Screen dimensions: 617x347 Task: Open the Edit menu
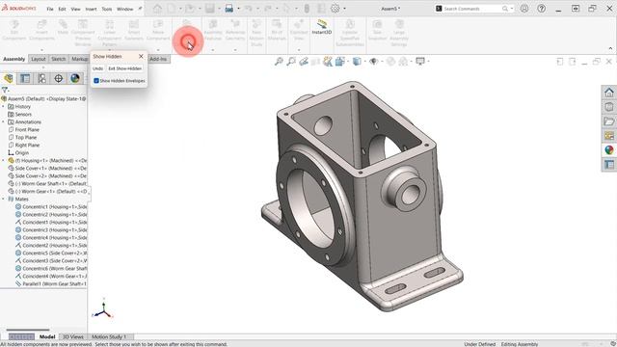[62, 9]
